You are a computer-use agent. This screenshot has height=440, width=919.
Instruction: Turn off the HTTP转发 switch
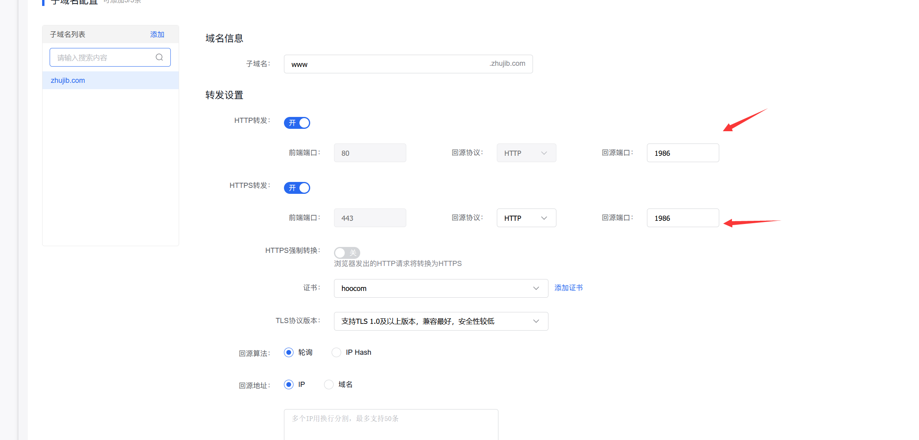pos(297,123)
